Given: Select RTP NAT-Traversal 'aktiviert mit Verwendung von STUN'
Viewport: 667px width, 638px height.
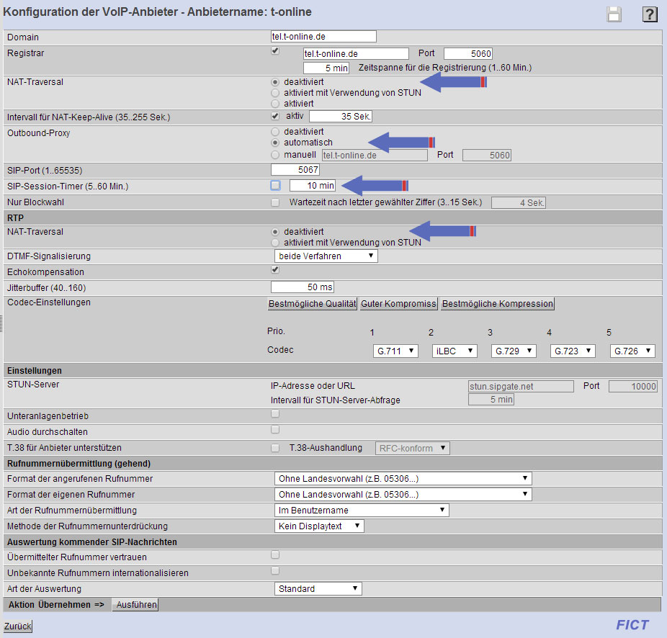Looking at the screenshot, I should pyautogui.click(x=275, y=243).
